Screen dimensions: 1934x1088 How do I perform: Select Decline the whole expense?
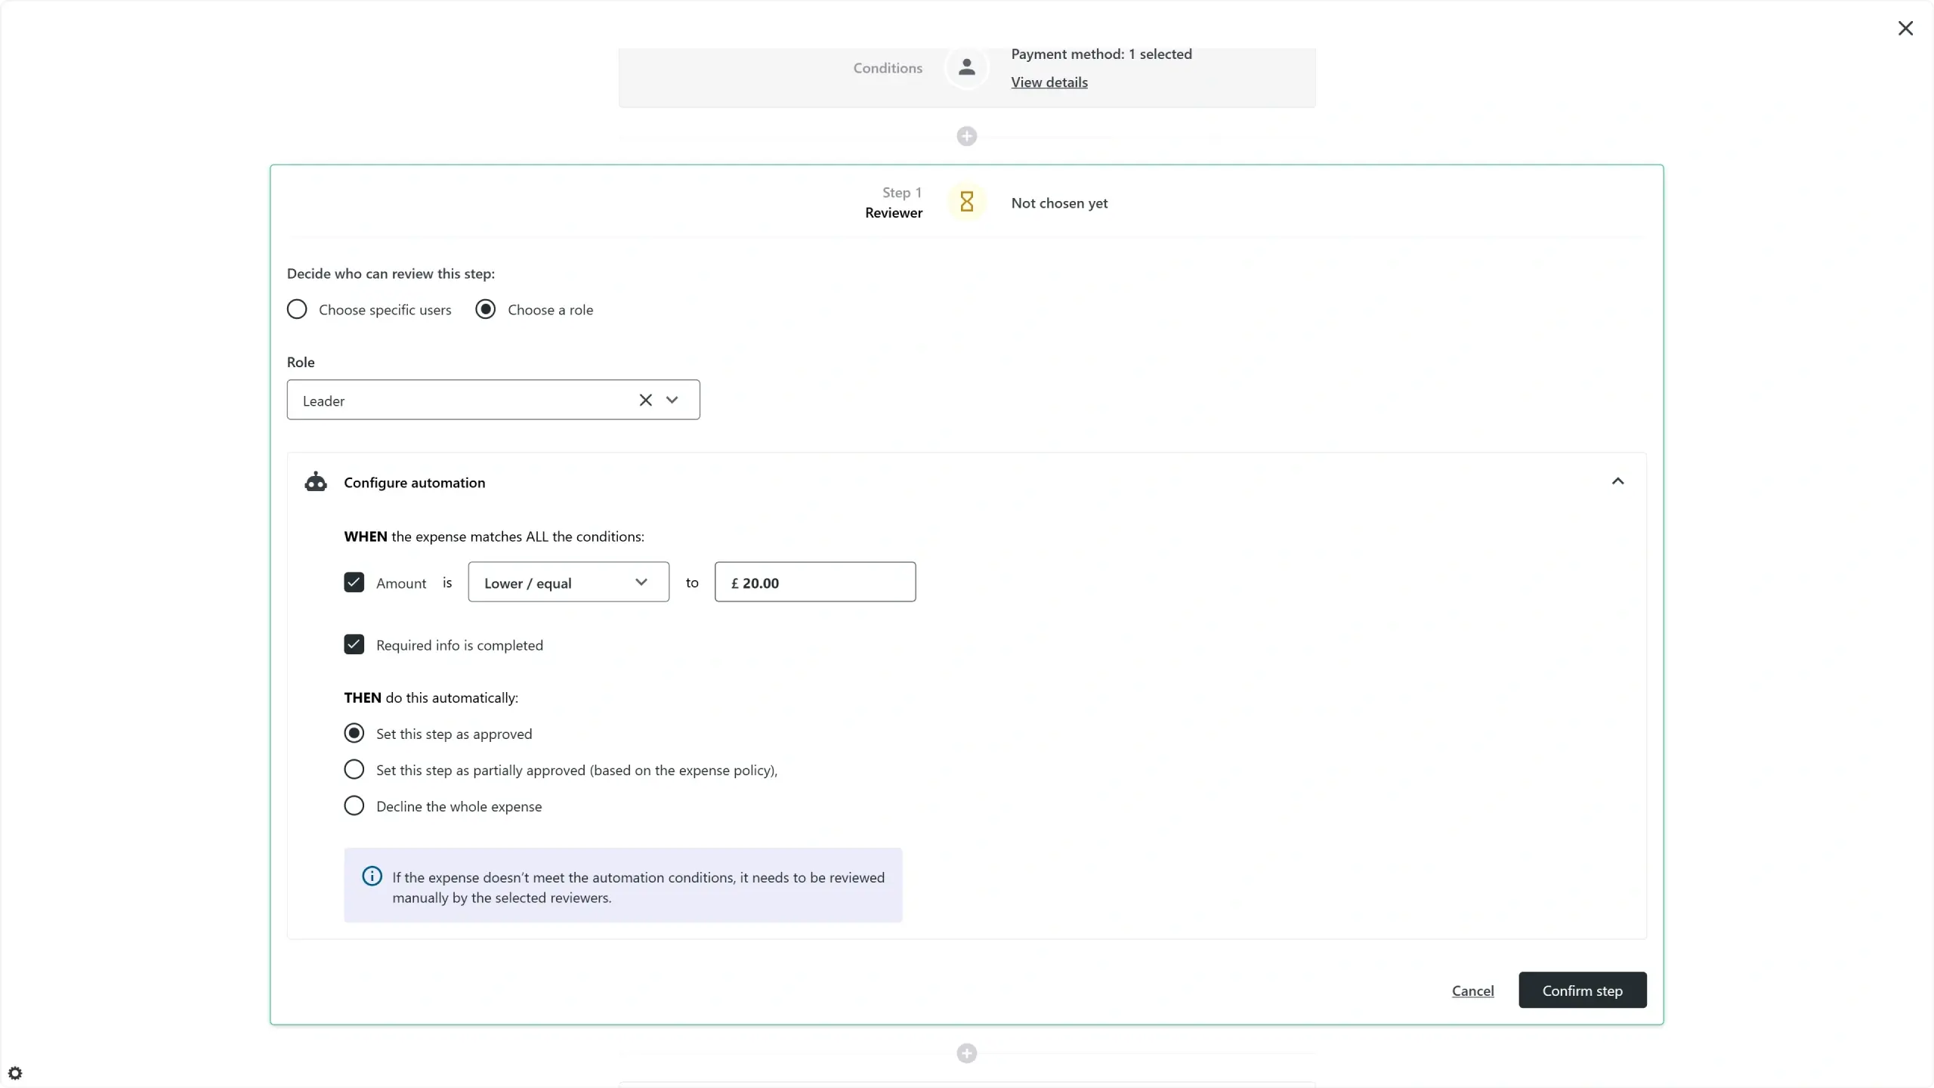click(x=354, y=805)
